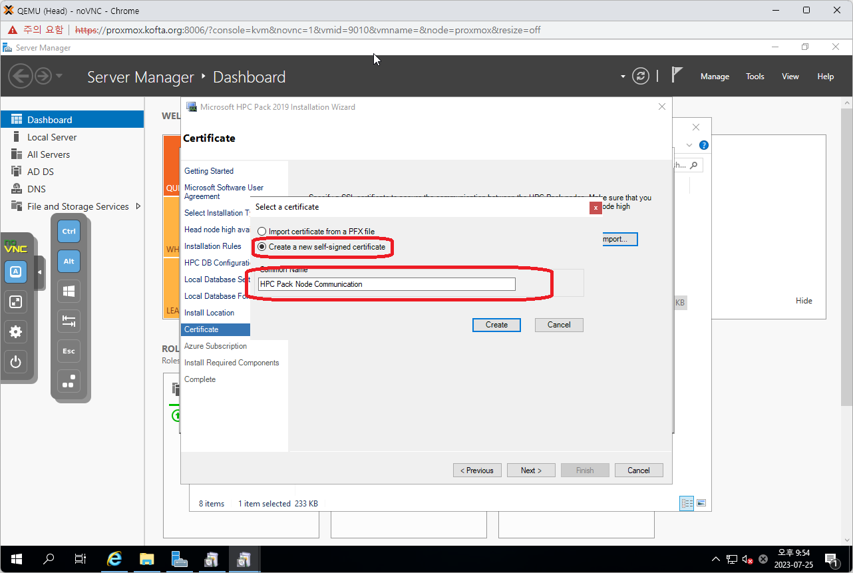853x573 pixels.
Task: Open Internet Explorer from the taskbar
Action: (x=114, y=559)
